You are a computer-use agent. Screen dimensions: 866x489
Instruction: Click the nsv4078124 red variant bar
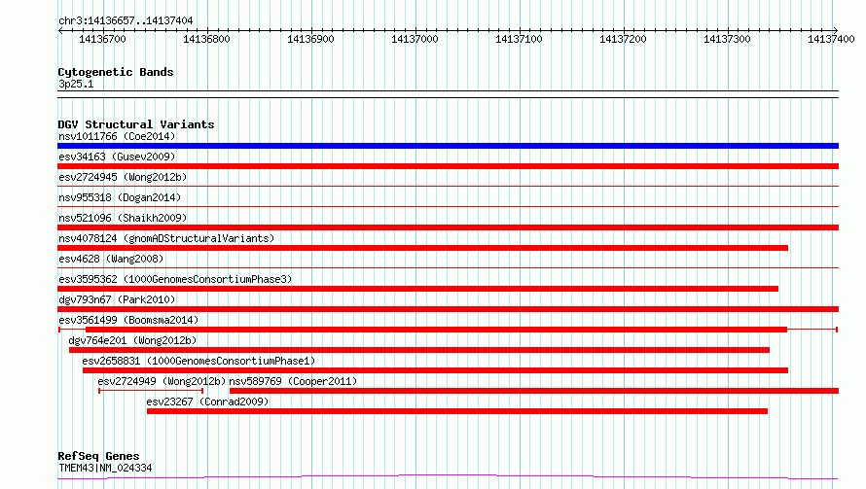point(422,248)
